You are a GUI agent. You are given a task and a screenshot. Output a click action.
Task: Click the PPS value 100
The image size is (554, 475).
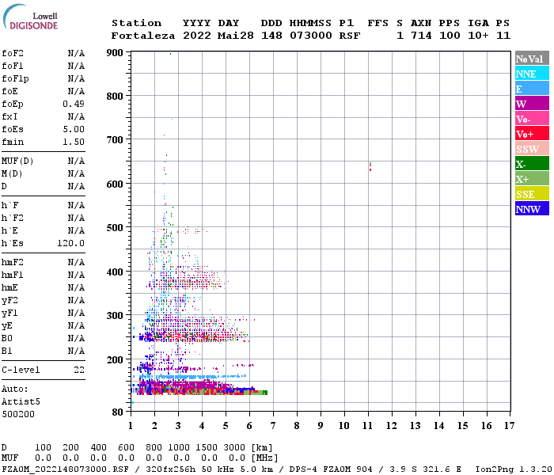pyautogui.click(x=450, y=36)
